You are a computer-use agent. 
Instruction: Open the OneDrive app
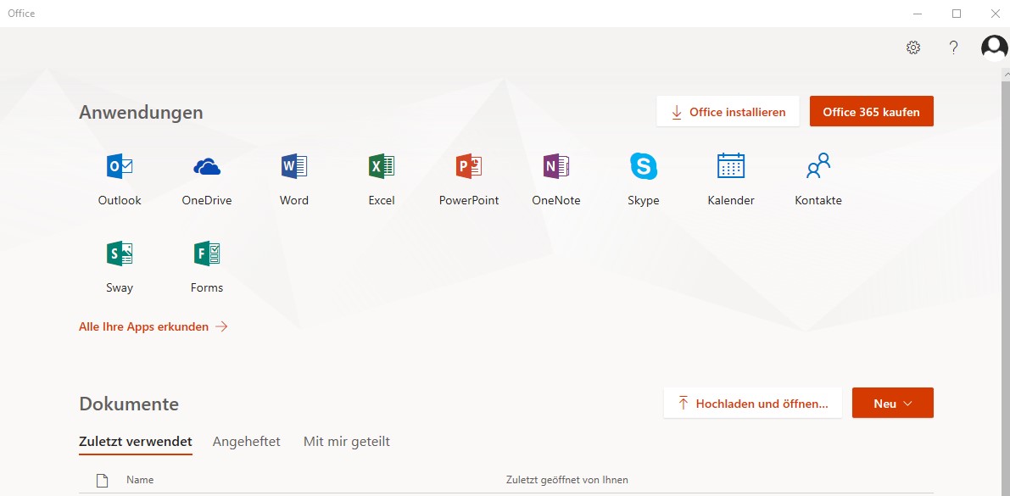207,180
